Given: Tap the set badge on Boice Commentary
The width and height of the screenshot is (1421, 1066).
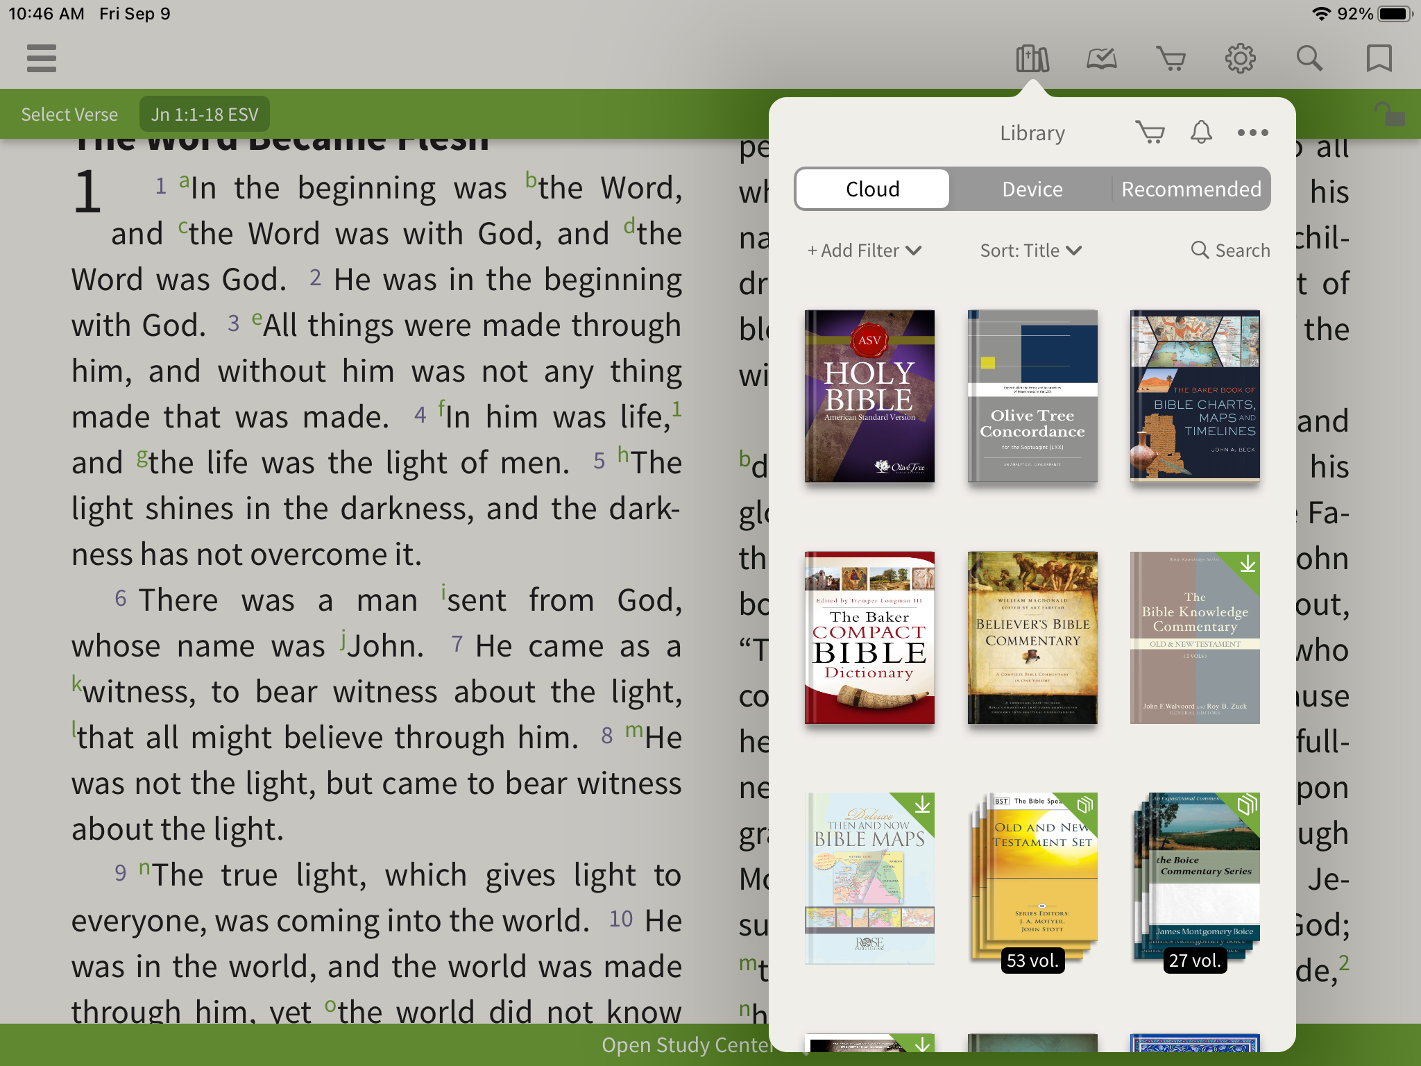Looking at the screenshot, I should 1247,806.
